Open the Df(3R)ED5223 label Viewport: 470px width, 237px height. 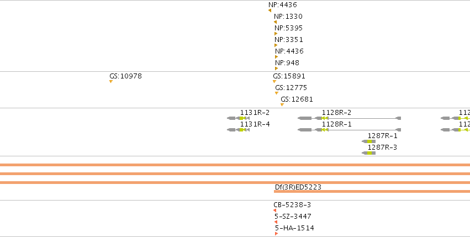pos(298,187)
